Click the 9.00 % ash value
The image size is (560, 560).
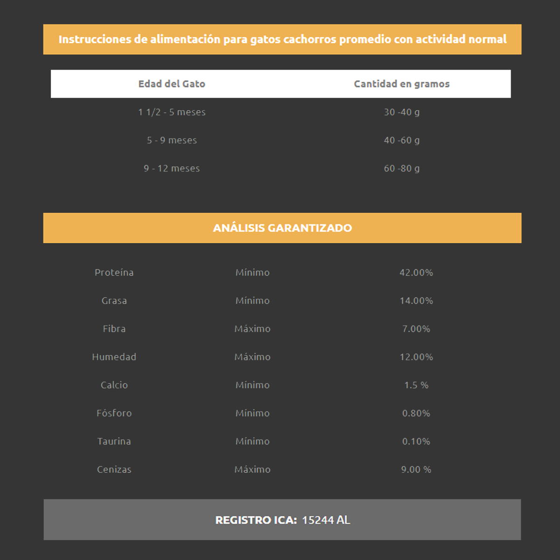pyautogui.click(x=416, y=469)
